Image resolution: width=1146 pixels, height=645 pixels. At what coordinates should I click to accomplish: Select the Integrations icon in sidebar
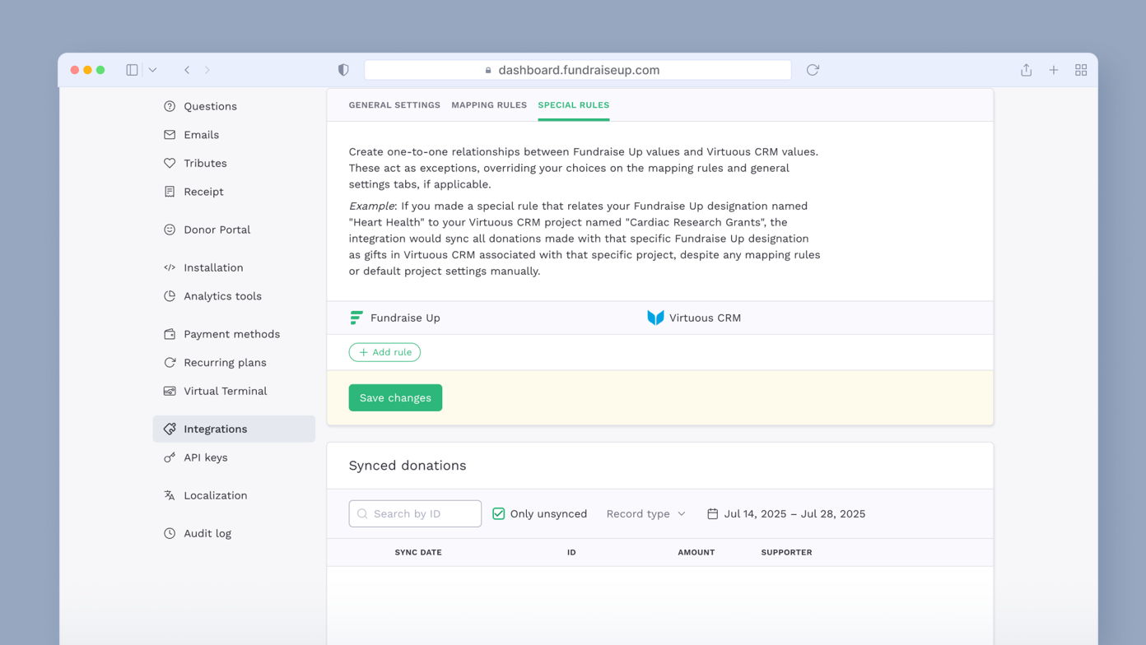170,429
